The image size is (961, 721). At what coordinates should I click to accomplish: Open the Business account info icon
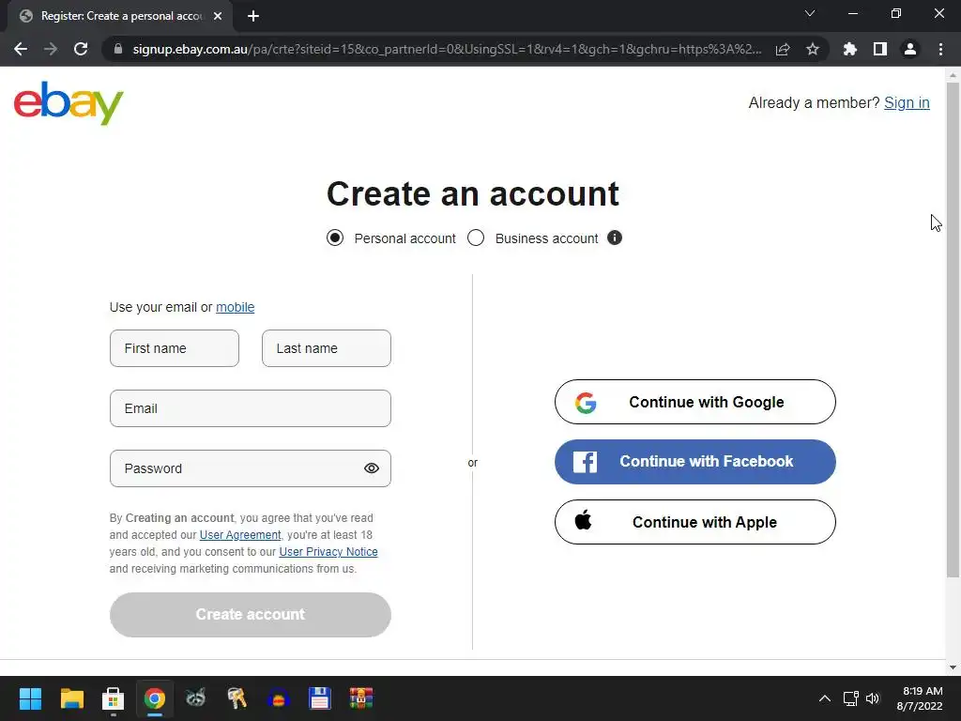(x=614, y=238)
